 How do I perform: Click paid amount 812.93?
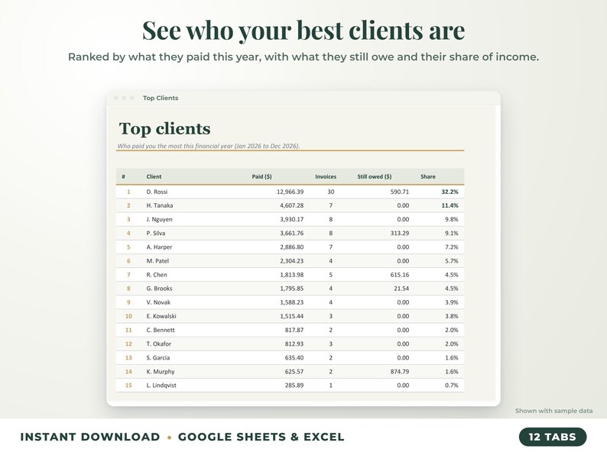pyautogui.click(x=294, y=344)
